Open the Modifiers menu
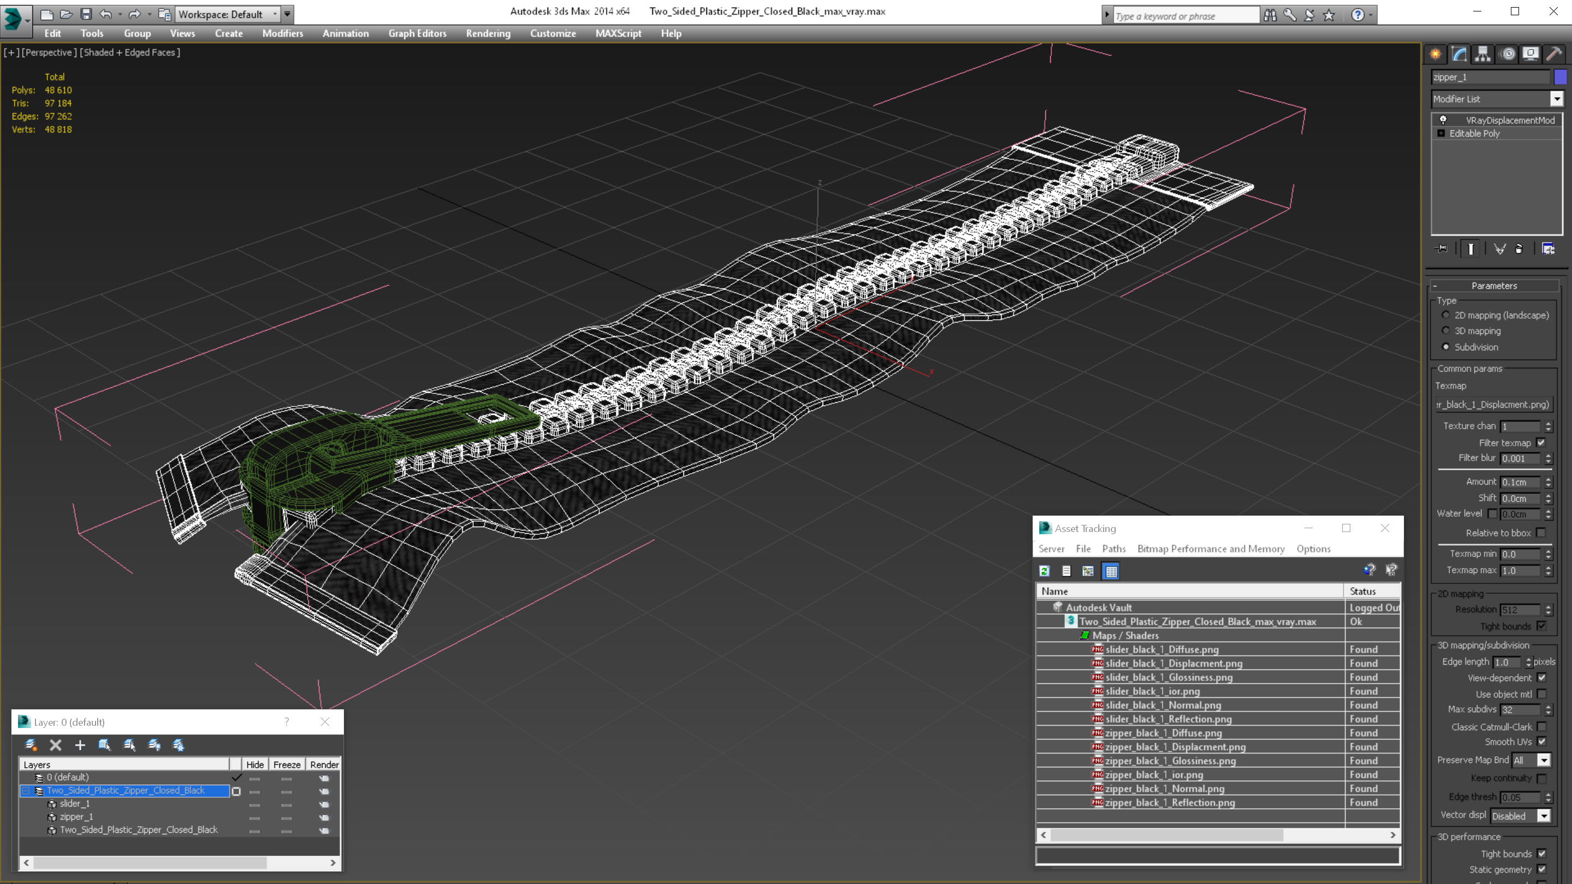This screenshot has height=884, width=1572. point(283,33)
